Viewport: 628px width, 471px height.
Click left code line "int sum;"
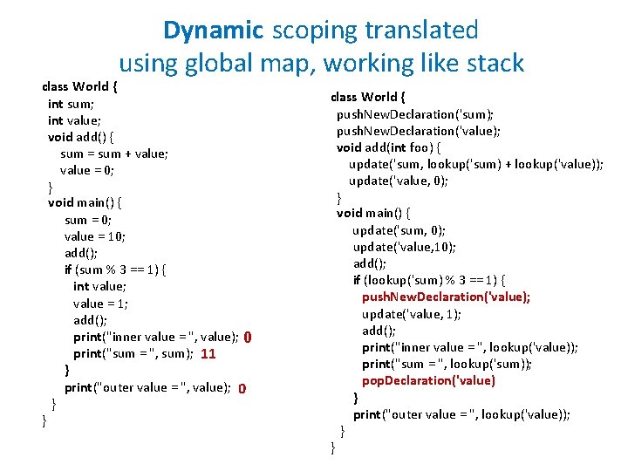[x=71, y=104]
